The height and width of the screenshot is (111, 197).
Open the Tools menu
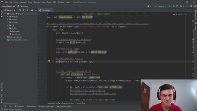[x=49, y=2]
